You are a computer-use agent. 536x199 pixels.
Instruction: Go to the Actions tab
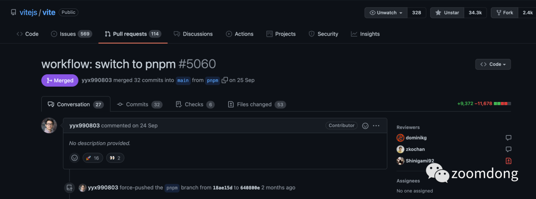click(240, 34)
